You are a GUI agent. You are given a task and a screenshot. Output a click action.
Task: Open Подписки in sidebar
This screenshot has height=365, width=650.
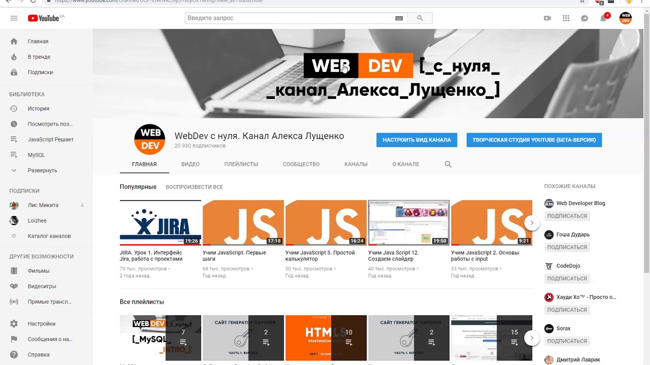coord(46,72)
